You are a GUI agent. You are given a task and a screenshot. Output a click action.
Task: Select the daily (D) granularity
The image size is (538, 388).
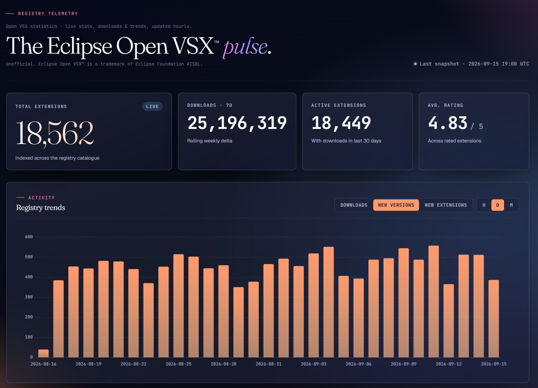(x=498, y=205)
